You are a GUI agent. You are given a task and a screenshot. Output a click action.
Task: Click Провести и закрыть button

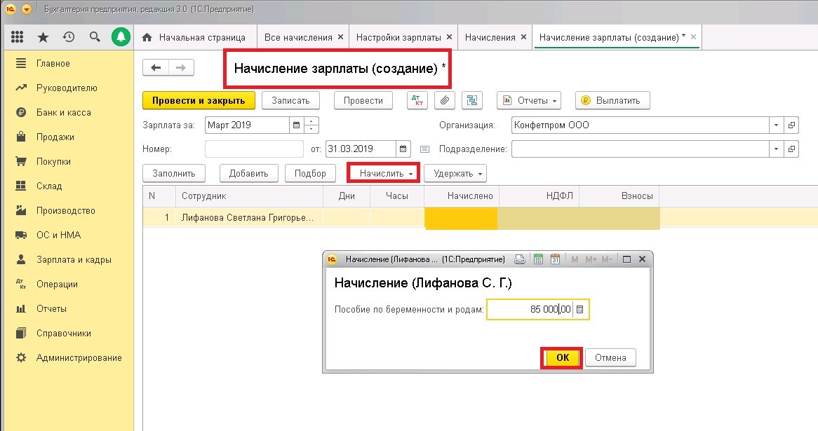pos(200,100)
